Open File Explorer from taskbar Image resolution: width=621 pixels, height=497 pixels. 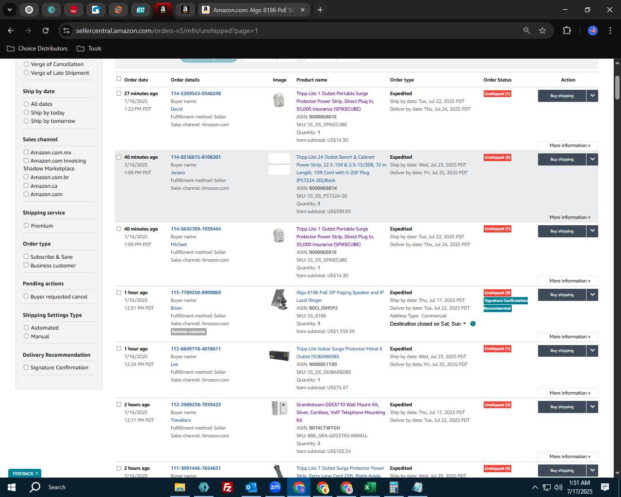pos(180,487)
